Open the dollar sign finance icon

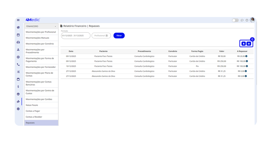(18, 87)
